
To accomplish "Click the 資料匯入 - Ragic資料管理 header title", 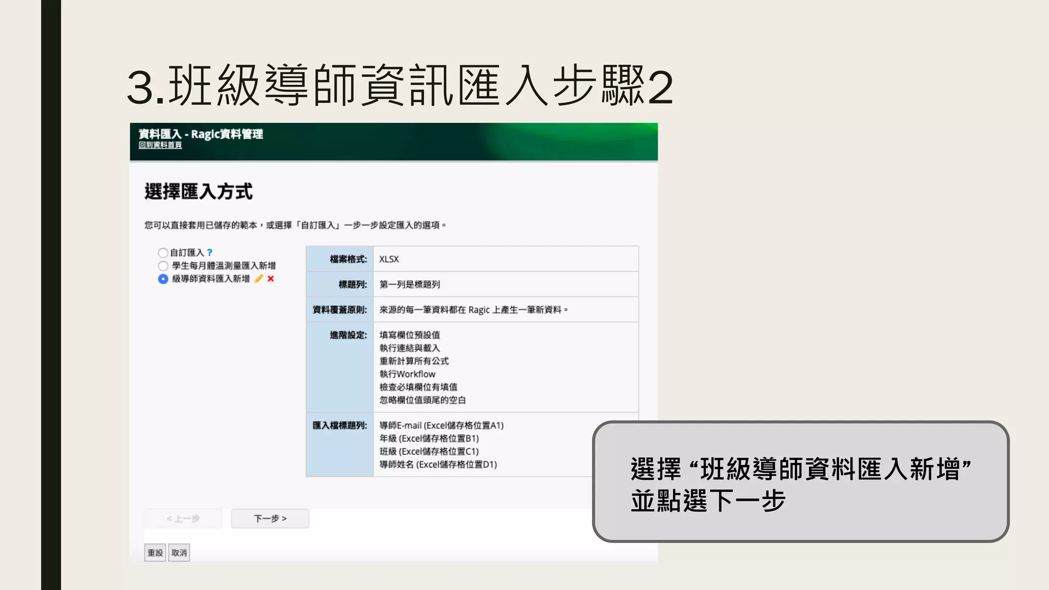I will [201, 134].
